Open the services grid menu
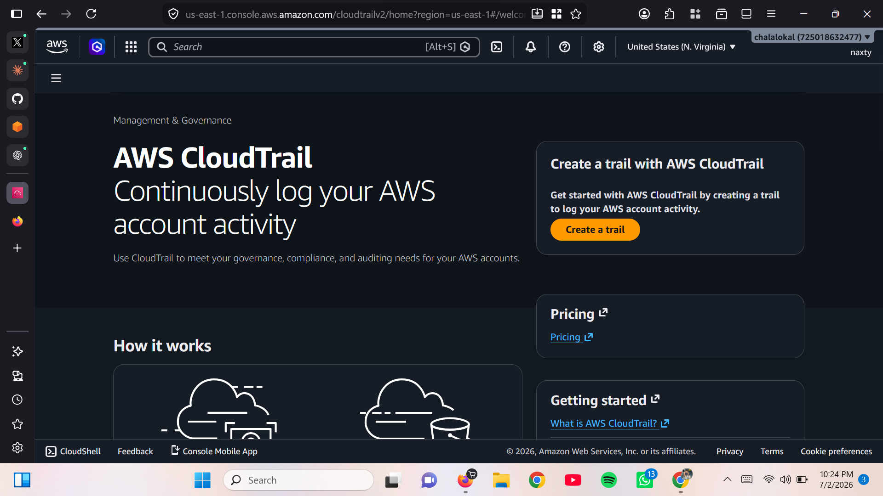 (x=131, y=47)
